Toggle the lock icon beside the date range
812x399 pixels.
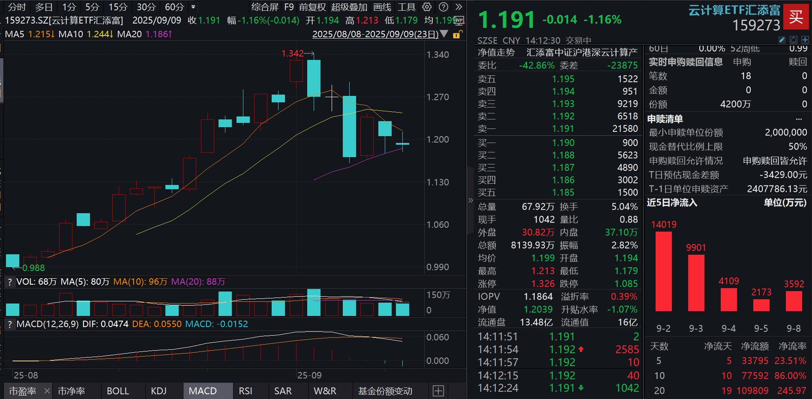pos(456,35)
